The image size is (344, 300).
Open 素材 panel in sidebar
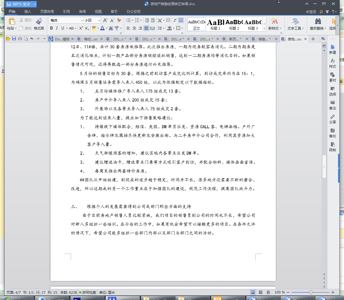[x=333, y=77]
